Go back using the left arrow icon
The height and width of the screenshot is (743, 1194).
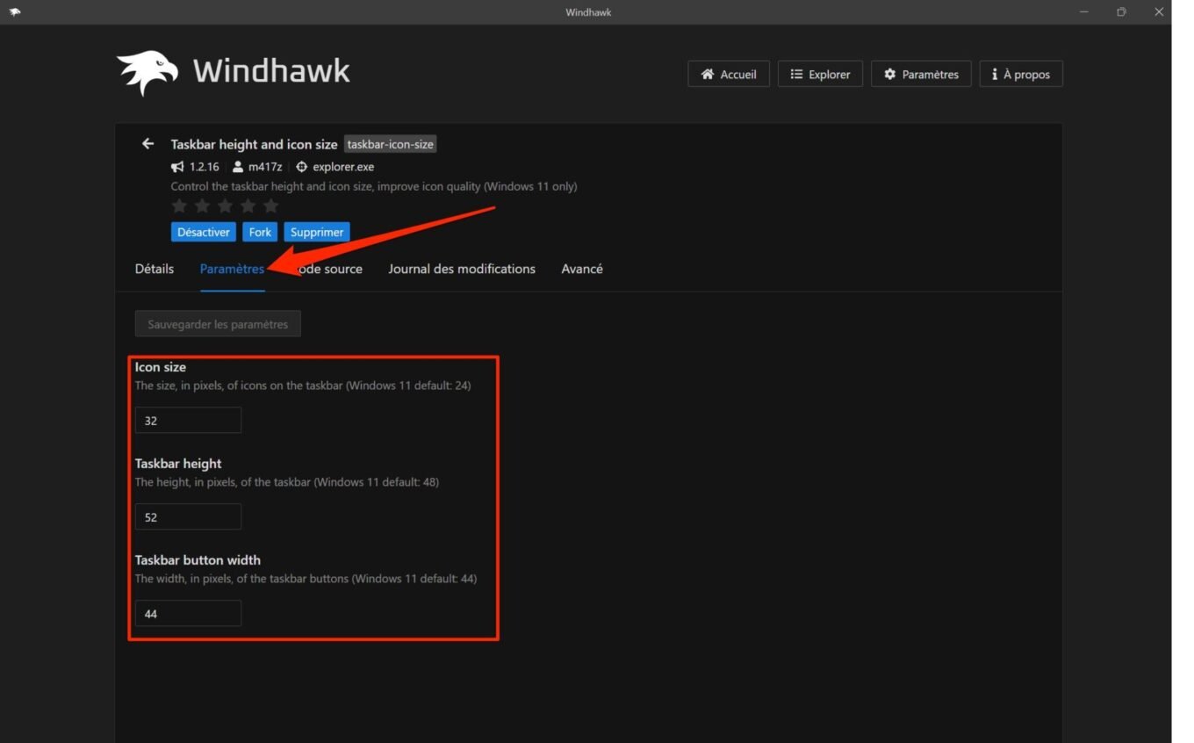coord(147,144)
